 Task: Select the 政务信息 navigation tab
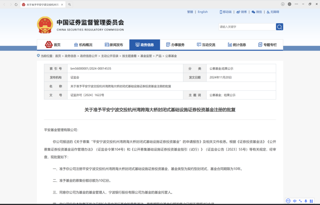[145, 45]
